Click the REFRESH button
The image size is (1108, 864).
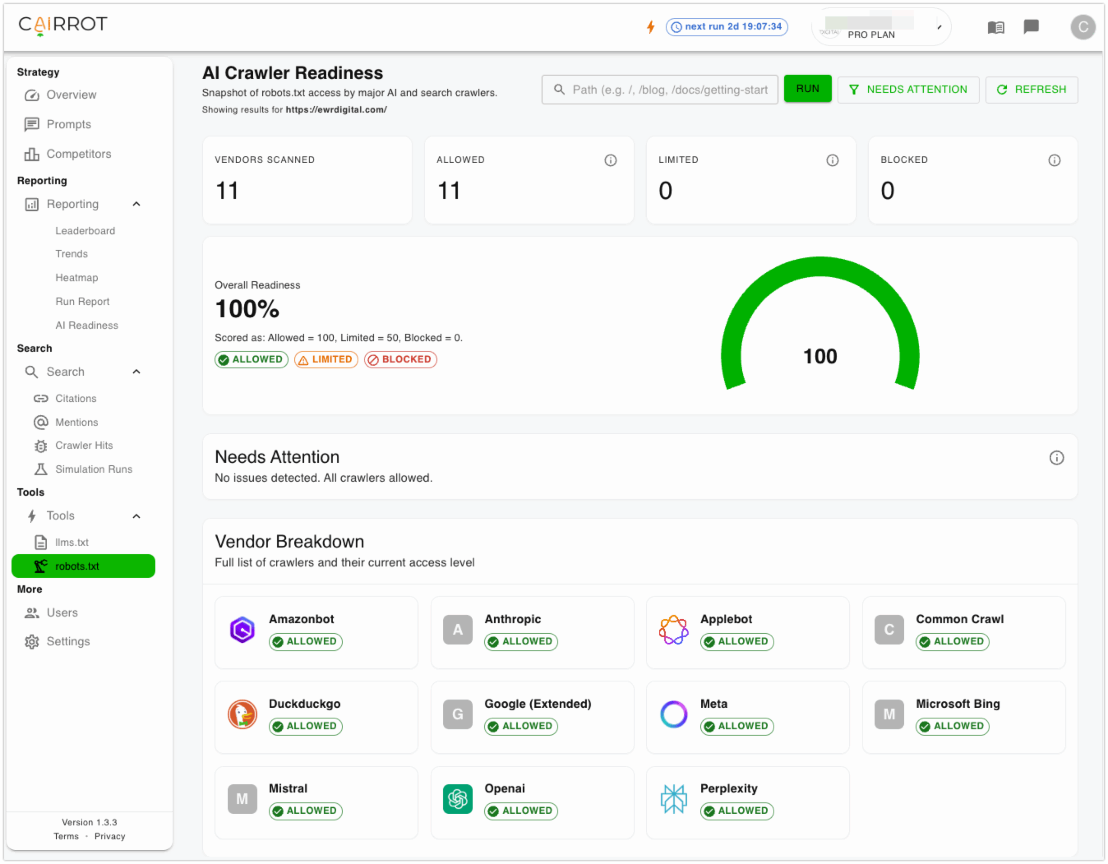[x=1031, y=90]
